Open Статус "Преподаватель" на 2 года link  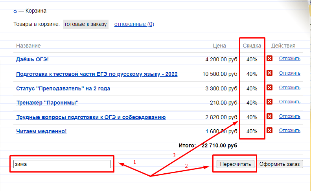(x=63, y=88)
